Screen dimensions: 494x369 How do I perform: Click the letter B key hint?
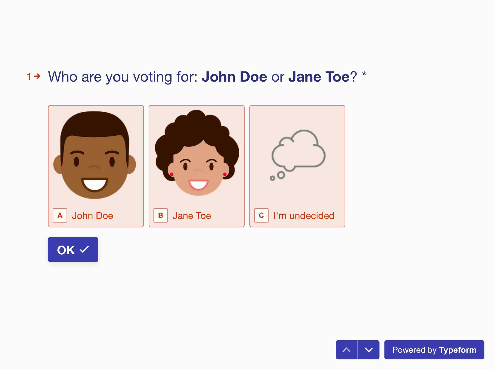pos(161,215)
